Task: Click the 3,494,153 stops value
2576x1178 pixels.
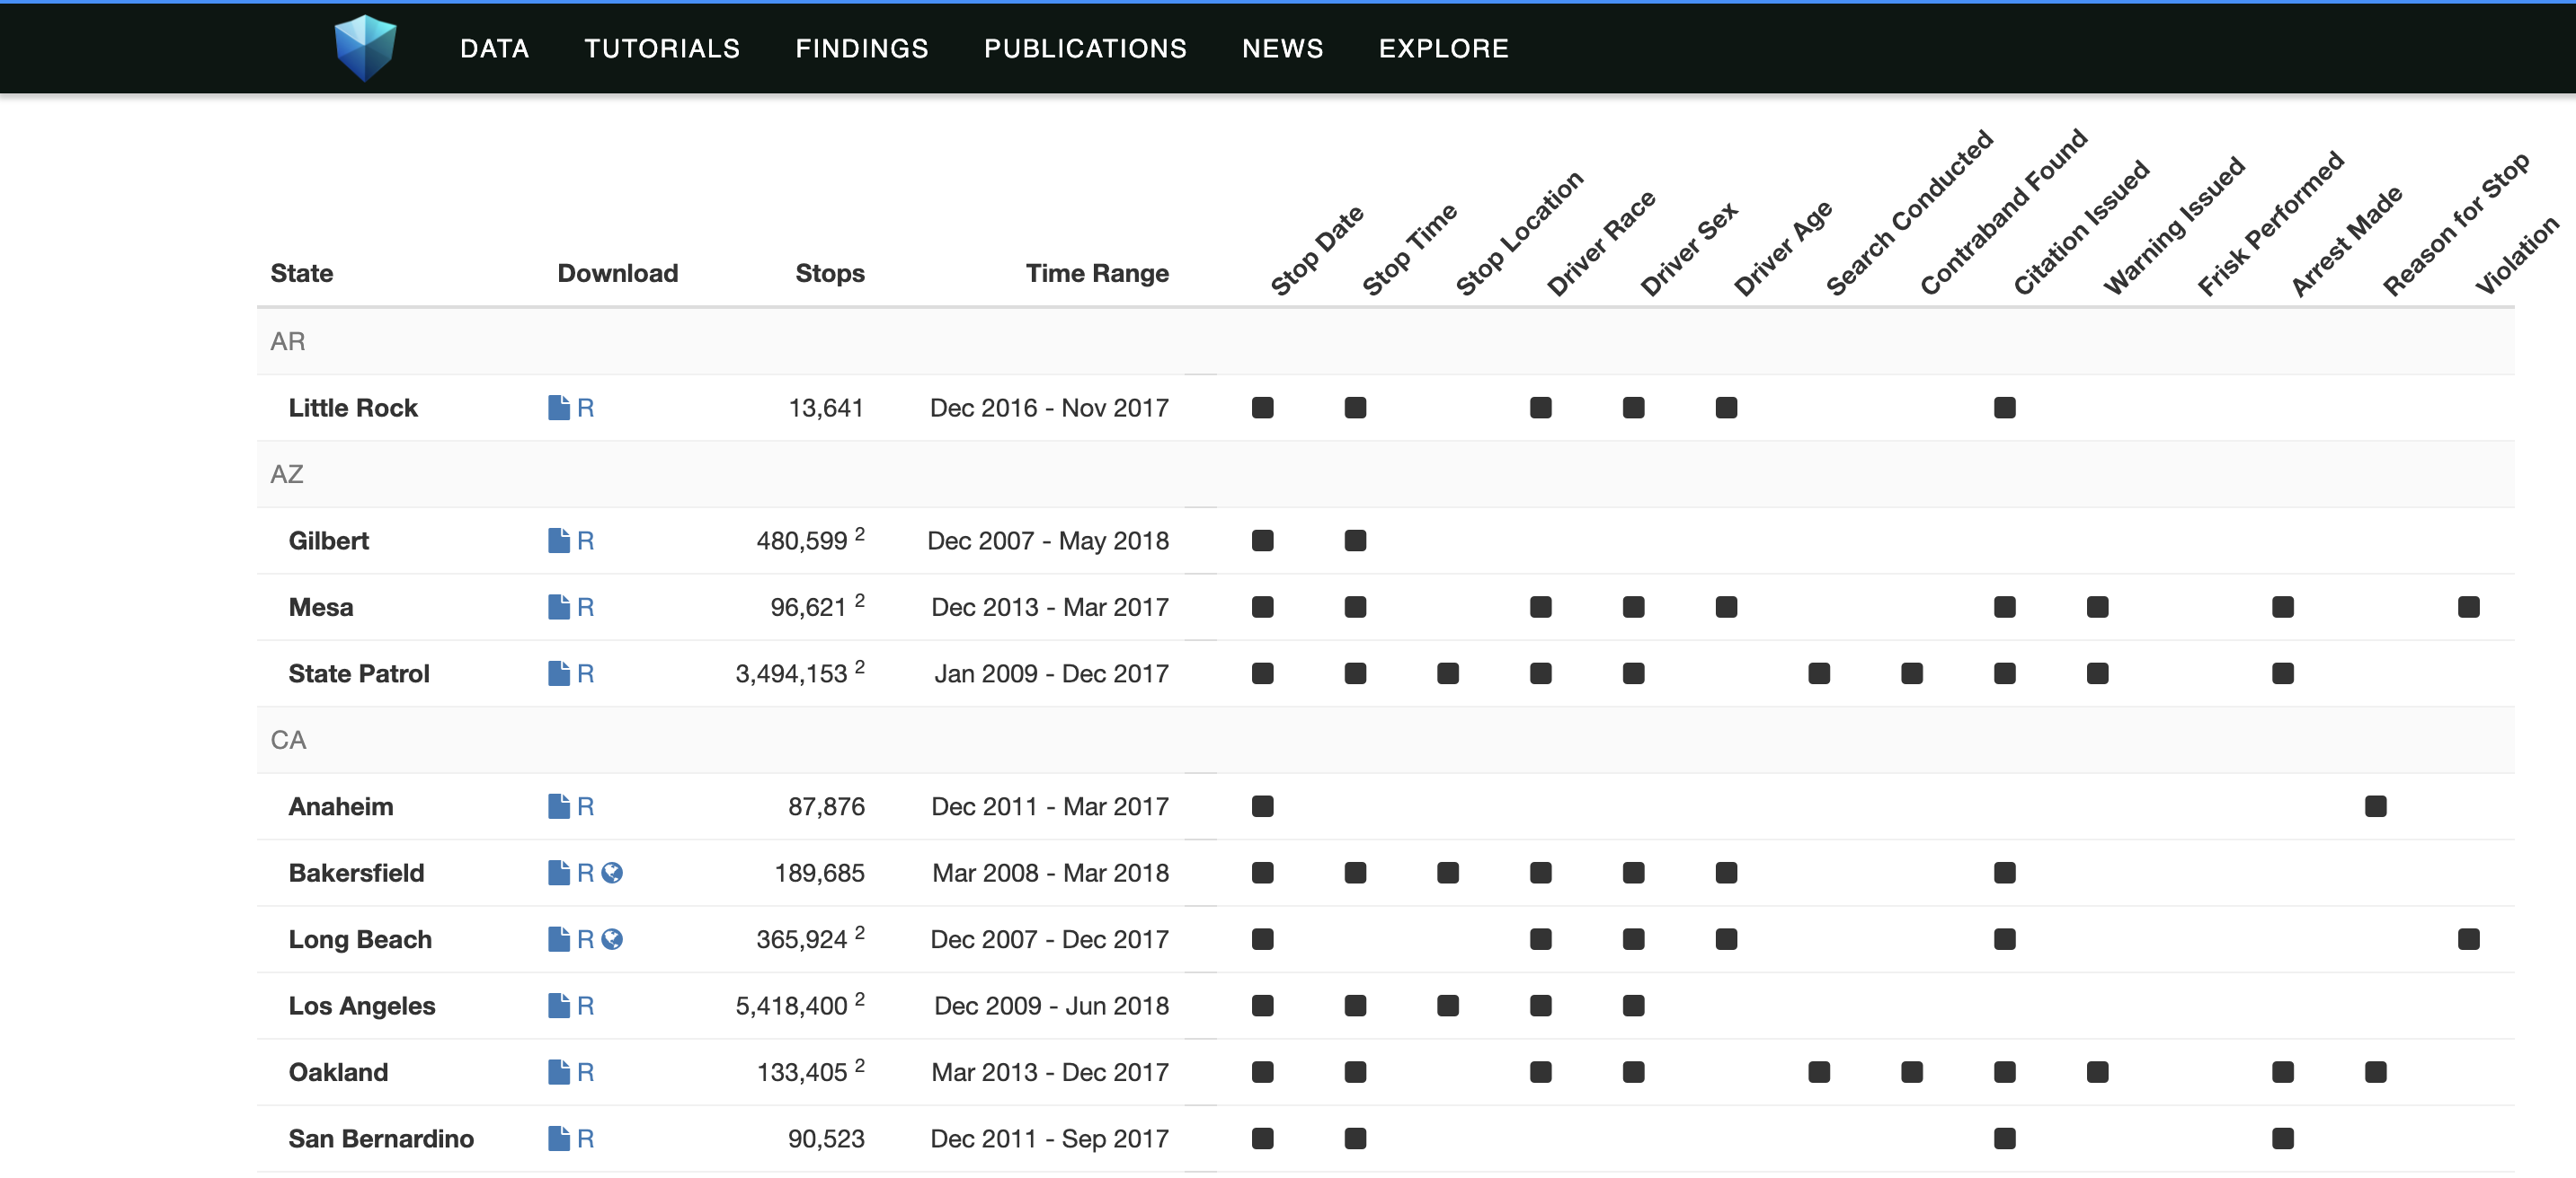Action: tap(791, 674)
